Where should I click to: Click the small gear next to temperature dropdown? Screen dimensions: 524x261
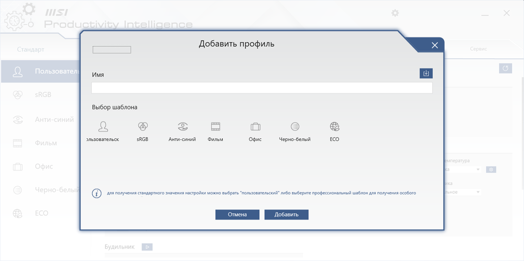pyautogui.click(x=491, y=170)
